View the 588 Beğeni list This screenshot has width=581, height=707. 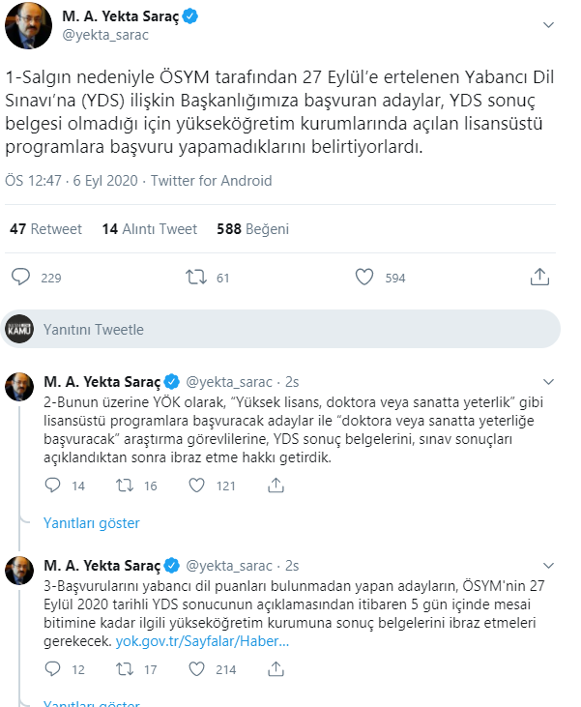tap(253, 229)
